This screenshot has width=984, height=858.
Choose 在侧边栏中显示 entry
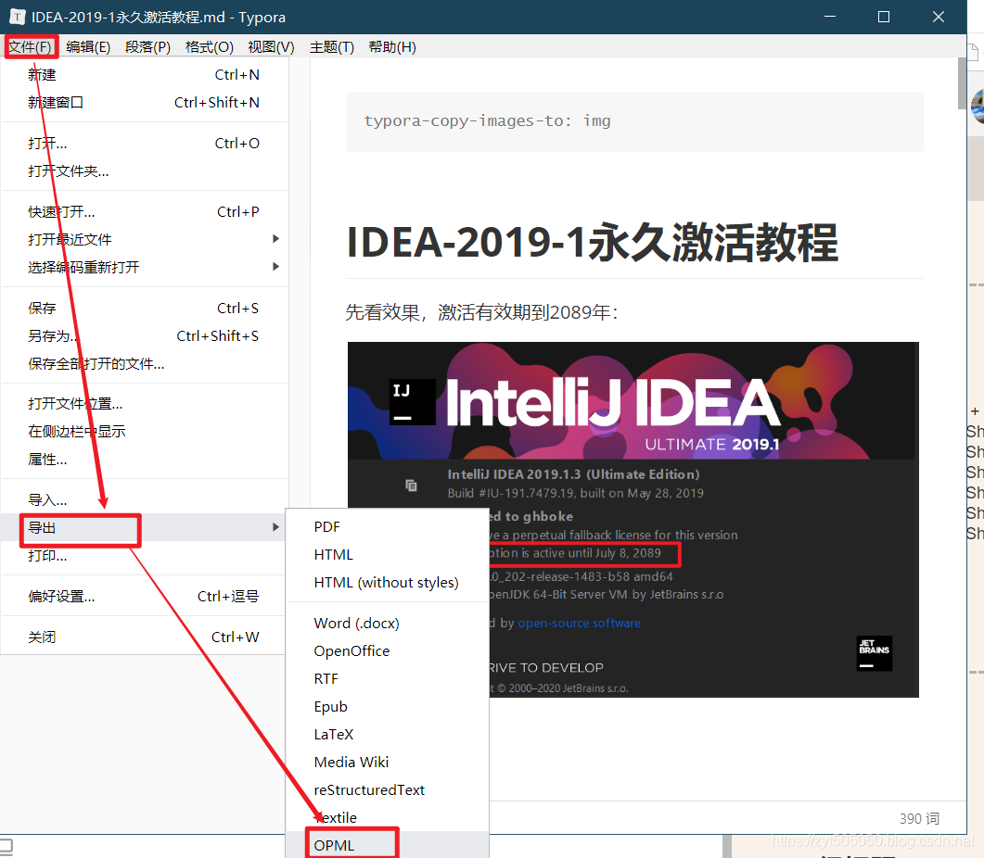click(144, 431)
